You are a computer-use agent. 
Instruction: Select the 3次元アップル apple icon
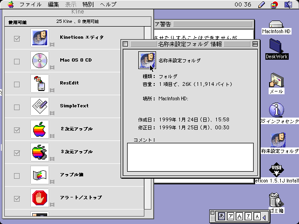(40, 152)
